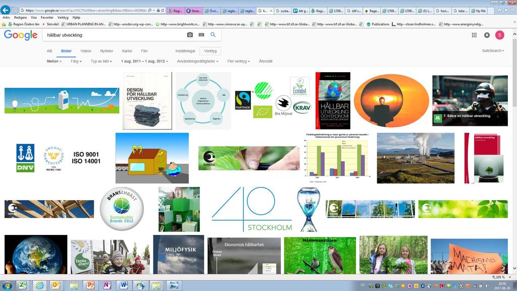Switch to the Nyheter tab
Screen dimensions: 517x291
[x=107, y=51]
